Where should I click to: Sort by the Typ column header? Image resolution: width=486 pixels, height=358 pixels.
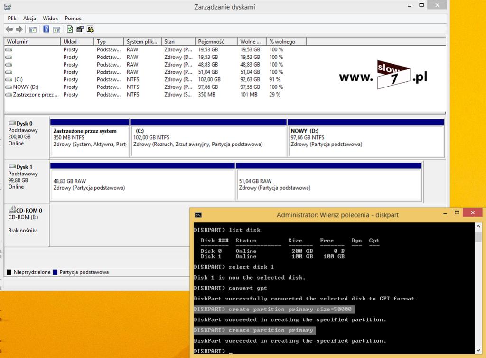click(x=109, y=42)
